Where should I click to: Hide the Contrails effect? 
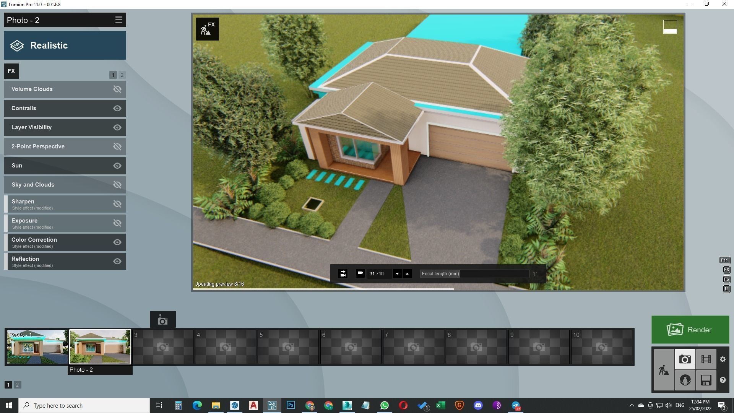(x=117, y=108)
